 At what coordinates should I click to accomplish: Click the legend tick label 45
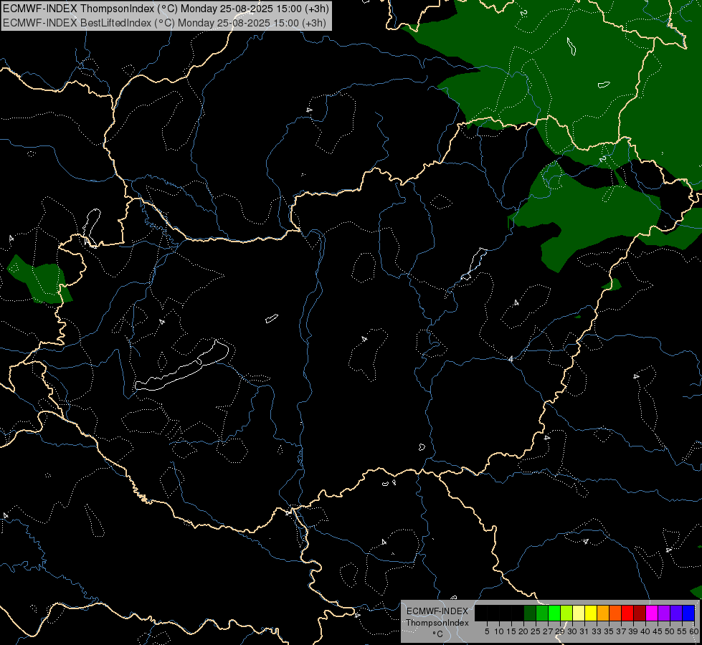click(x=658, y=631)
